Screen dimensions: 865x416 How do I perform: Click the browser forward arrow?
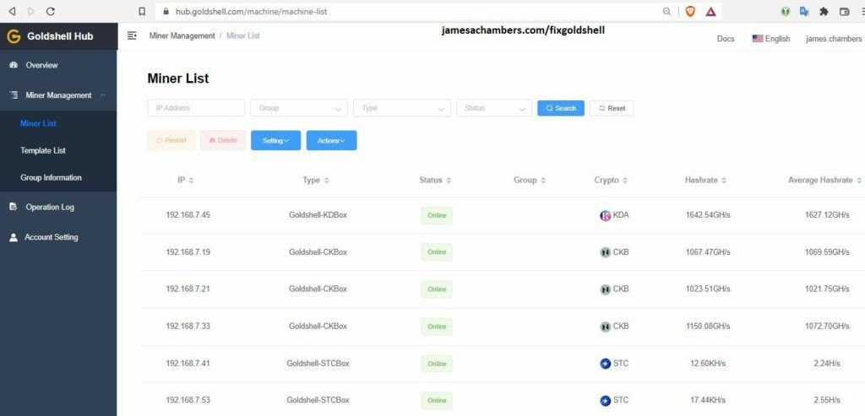31,11
